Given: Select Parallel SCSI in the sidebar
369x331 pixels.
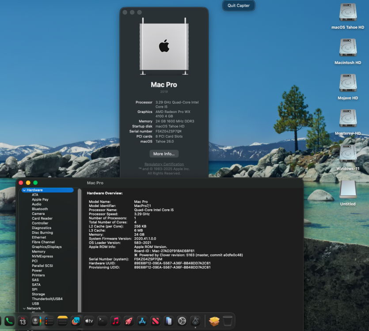Looking at the screenshot, I should [x=42, y=266].
